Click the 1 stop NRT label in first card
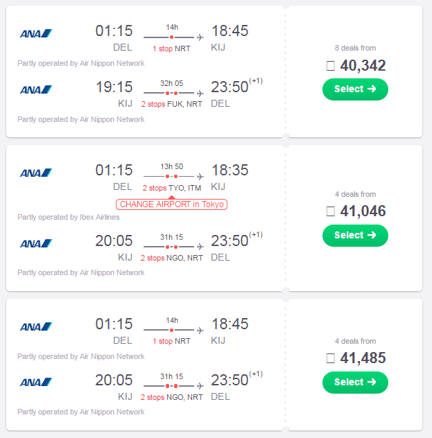This screenshot has height=438, width=432. click(171, 49)
